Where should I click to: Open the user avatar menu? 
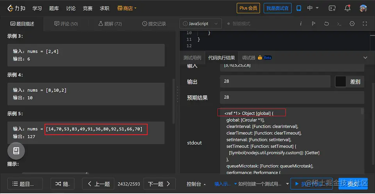(x=363, y=8)
